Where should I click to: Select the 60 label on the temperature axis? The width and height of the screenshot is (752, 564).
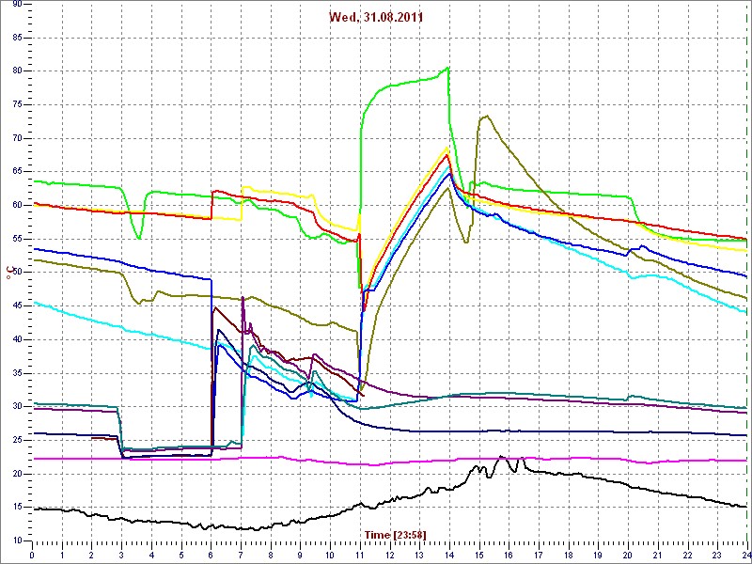point(17,205)
